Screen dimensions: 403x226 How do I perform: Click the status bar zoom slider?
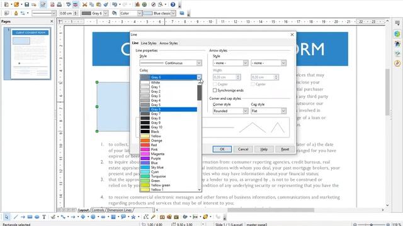pyautogui.click(x=372, y=225)
